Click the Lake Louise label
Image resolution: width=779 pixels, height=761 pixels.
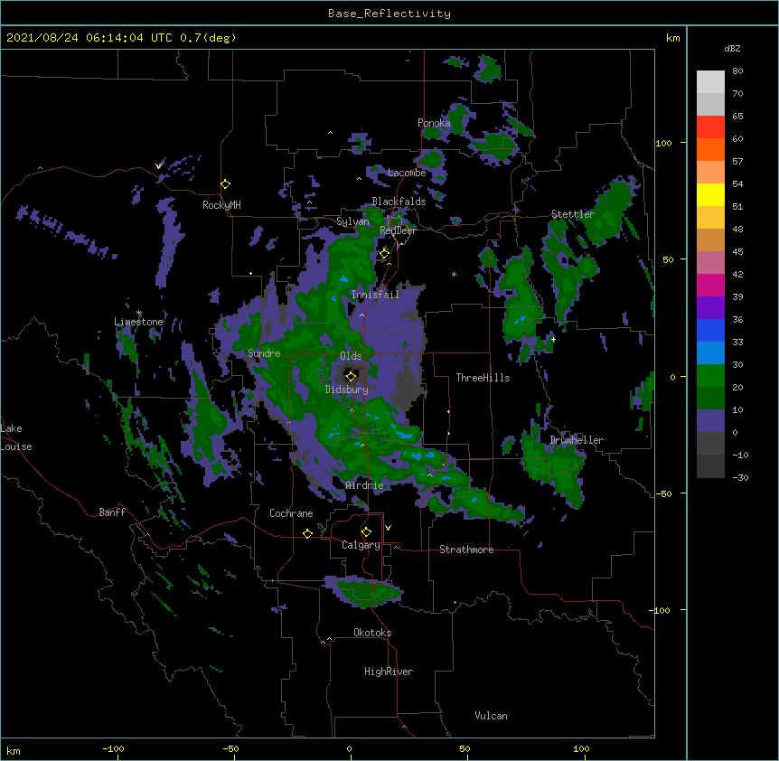16,437
